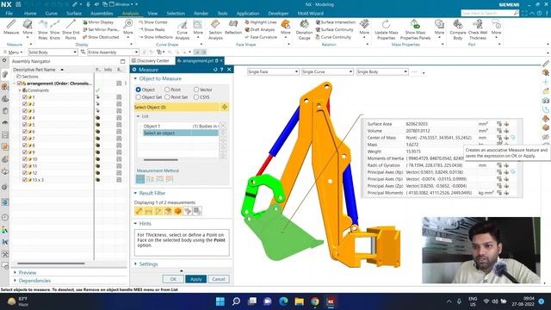Toggle checkbox for component 1
The width and height of the screenshot is (551, 310).
(x=24, y=97)
